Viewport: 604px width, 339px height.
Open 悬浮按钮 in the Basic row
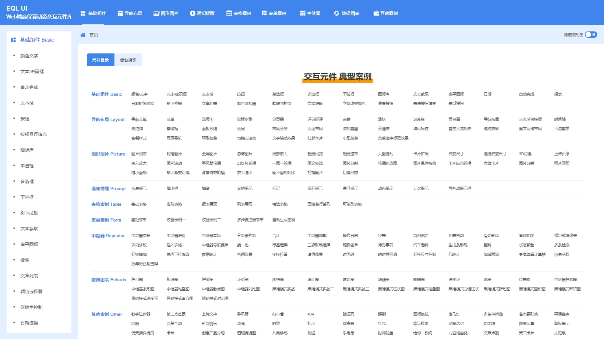pos(456,104)
